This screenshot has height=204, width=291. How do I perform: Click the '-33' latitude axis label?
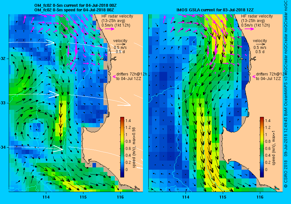3,103
